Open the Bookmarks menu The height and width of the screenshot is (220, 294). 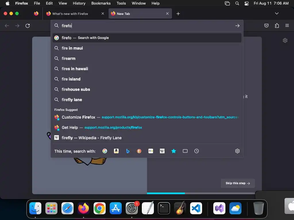click(101, 3)
